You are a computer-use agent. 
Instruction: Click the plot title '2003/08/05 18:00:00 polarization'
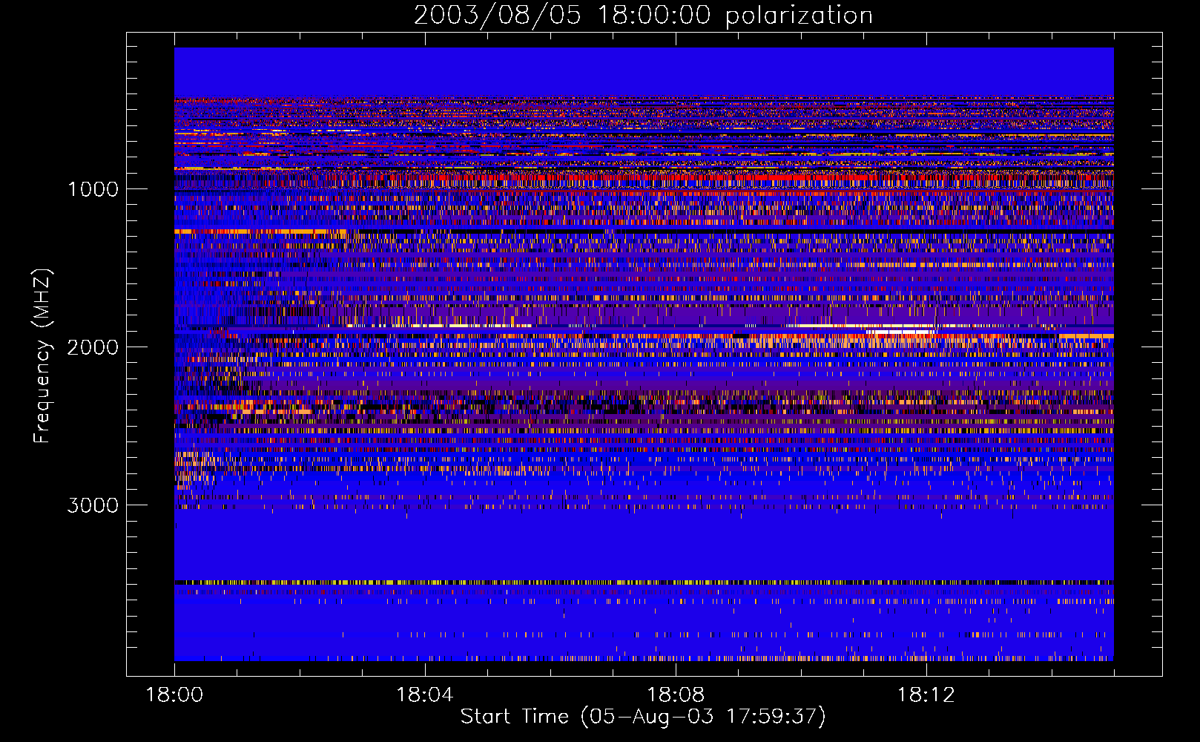(x=643, y=16)
